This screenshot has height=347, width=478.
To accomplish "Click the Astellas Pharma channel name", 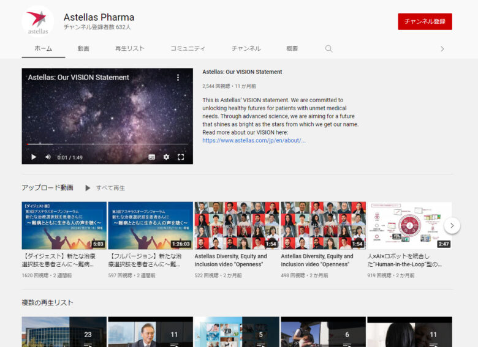I will point(99,17).
